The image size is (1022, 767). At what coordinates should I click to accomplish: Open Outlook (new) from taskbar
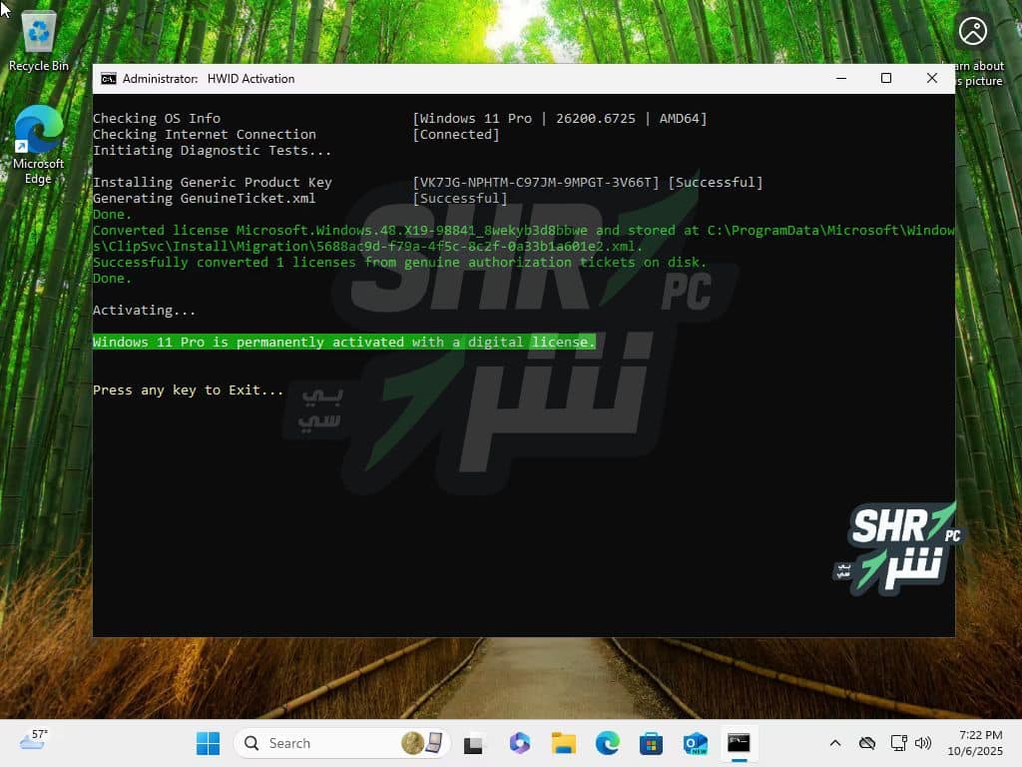tap(696, 743)
